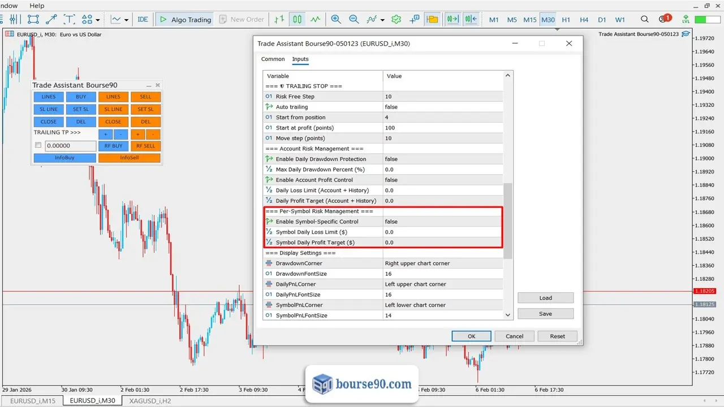Click the RF BUY button
Image resolution: width=724 pixels, height=407 pixels.
(x=113, y=146)
